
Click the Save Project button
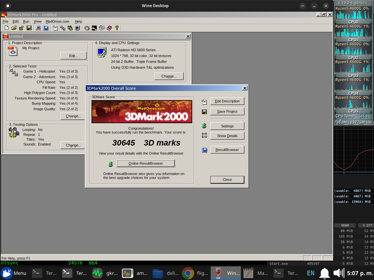227,111
